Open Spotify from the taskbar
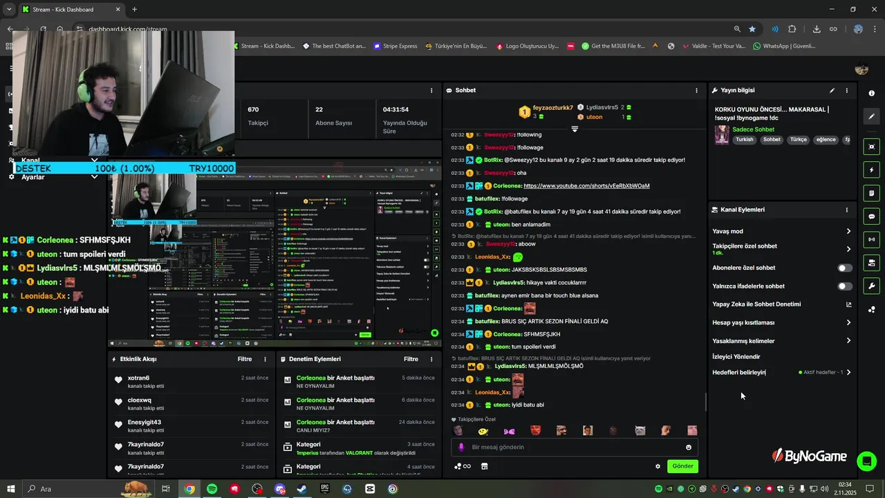This screenshot has width=885, height=498. click(212, 489)
